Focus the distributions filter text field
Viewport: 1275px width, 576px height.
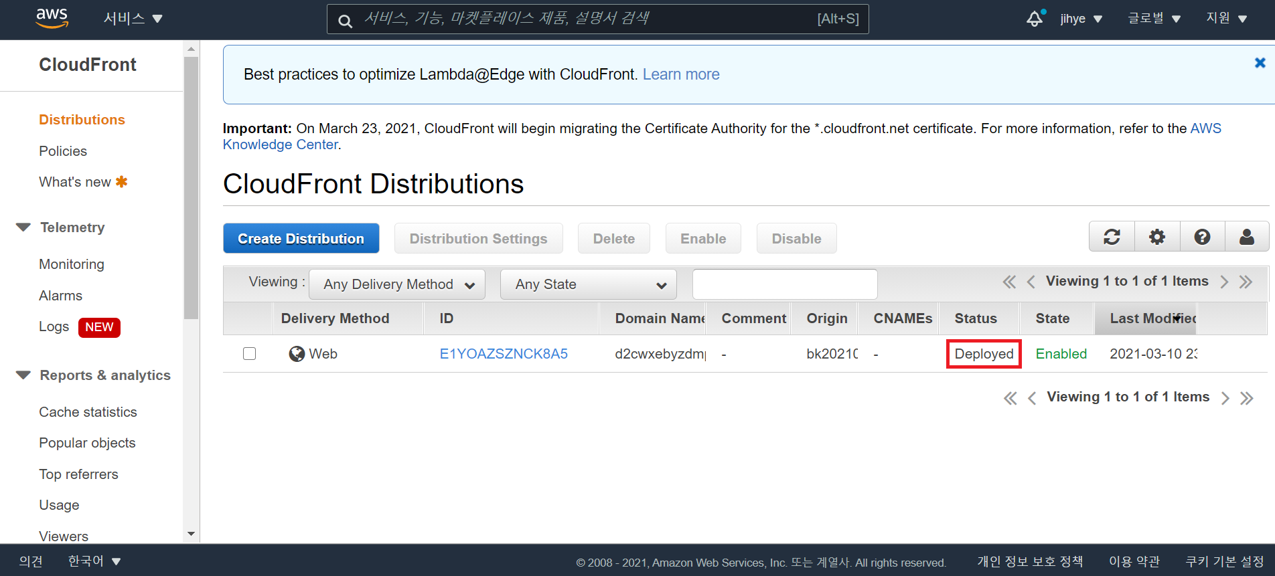pyautogui.click(x=785, y=284)
